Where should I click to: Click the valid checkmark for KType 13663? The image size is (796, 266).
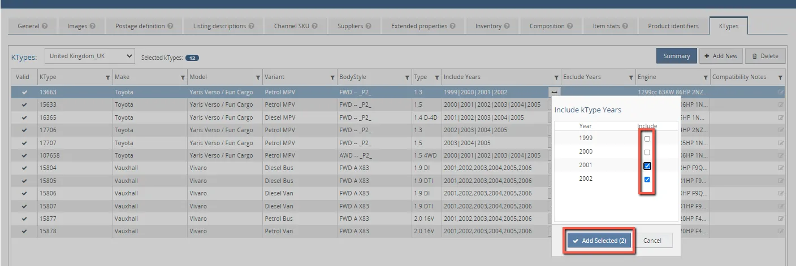click(24, 92)
